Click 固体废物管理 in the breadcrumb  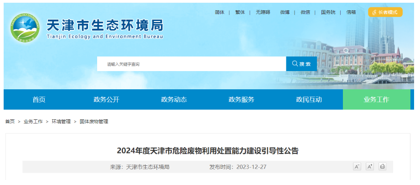94,122
